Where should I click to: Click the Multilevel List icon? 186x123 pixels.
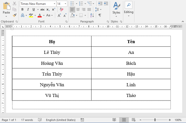click(x=90, y=4)
